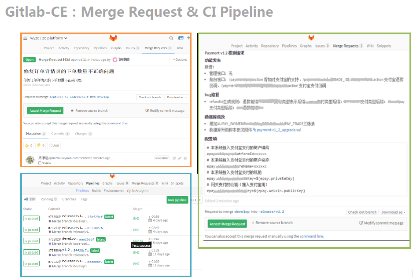
Task: Open commit hash aaa26024
Action: tap(87, 239)
